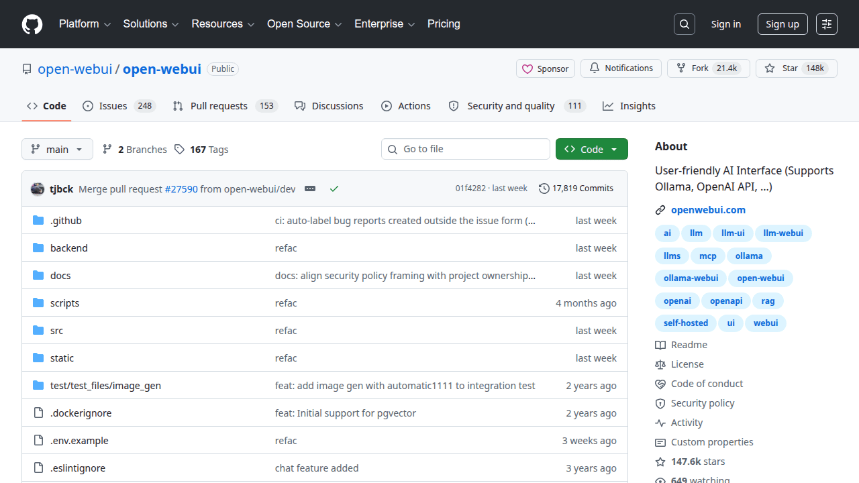Click the .env.example file icon
The height and width of the screenshot is (483, 859).
pos(38,440)
